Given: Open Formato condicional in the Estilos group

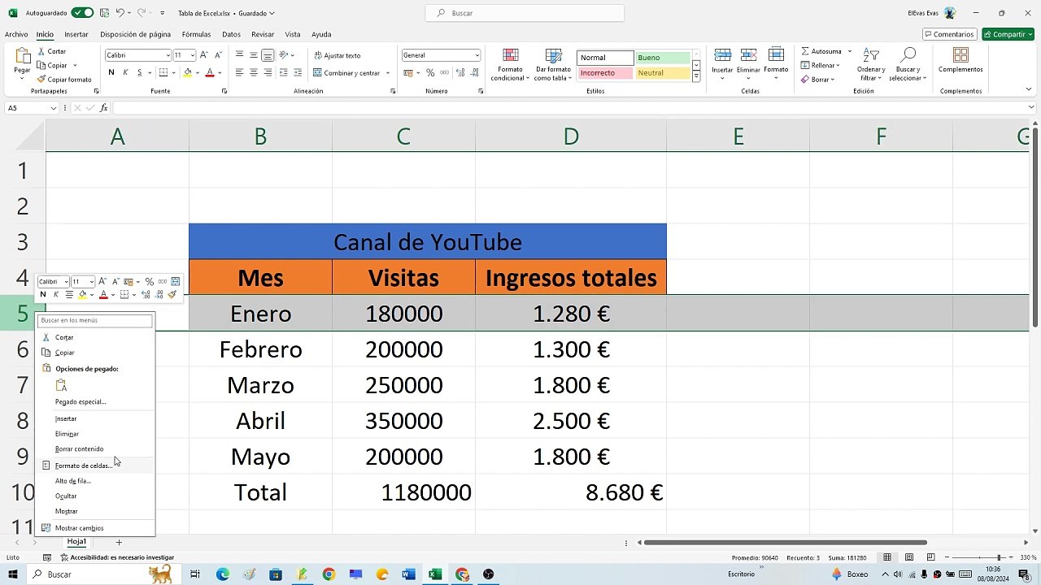Looking at the screenshot, I should 510,65.
